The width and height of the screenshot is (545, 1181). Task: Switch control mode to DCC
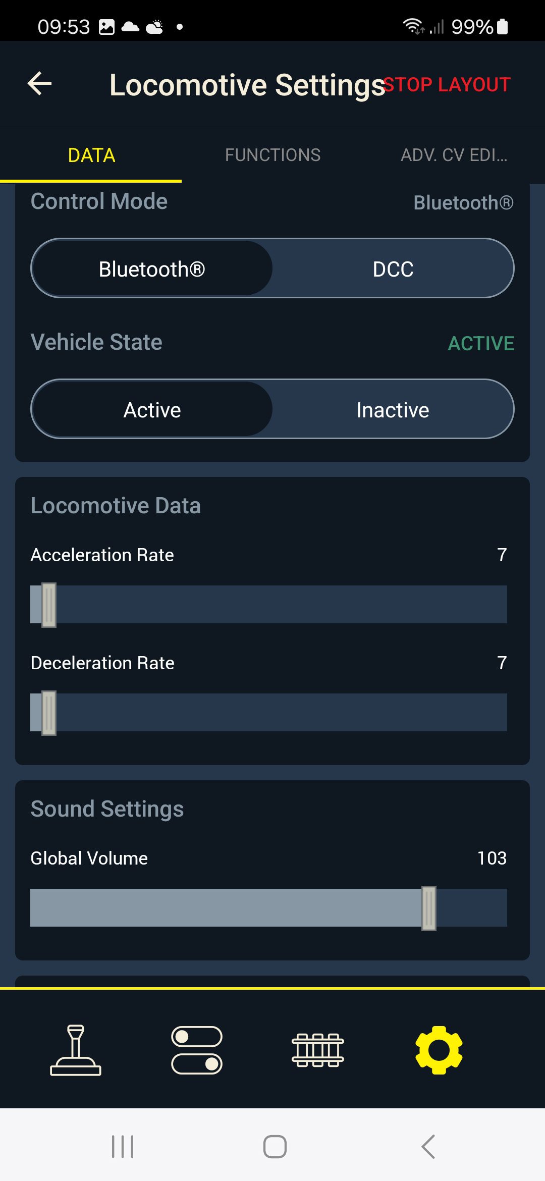point(393,269)
